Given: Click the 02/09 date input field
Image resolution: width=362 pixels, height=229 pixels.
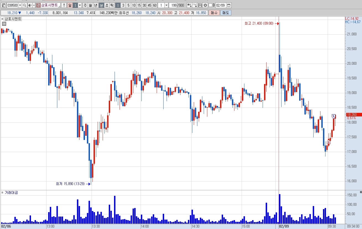Looking at the screenshot, I should (220, 5).
